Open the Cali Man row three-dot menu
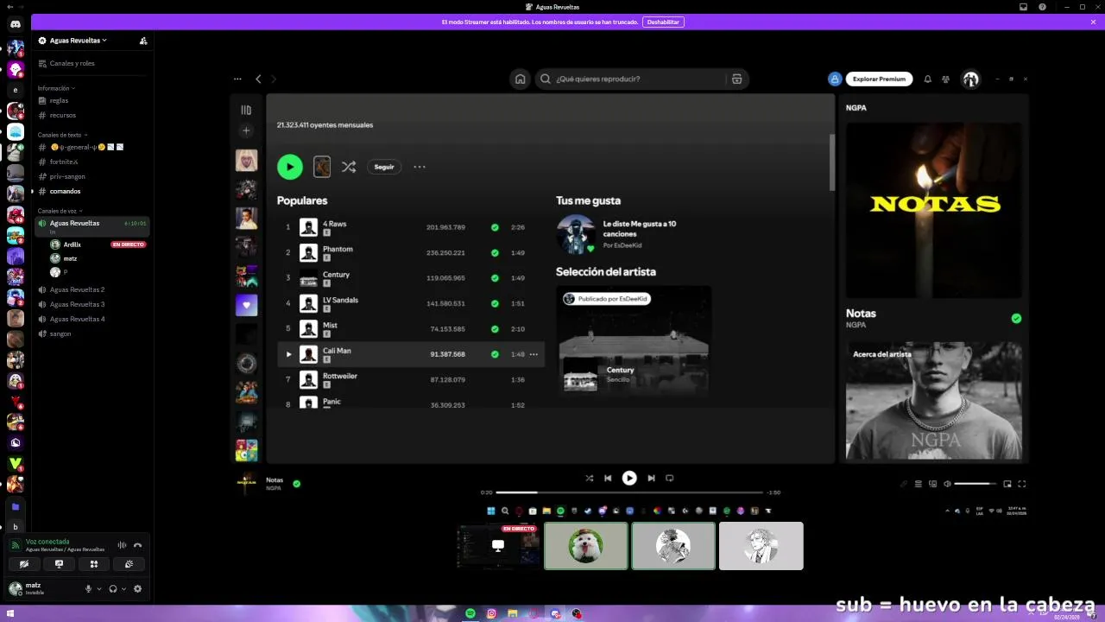The width and height of the screenshot is (1105, 622). 534,354
